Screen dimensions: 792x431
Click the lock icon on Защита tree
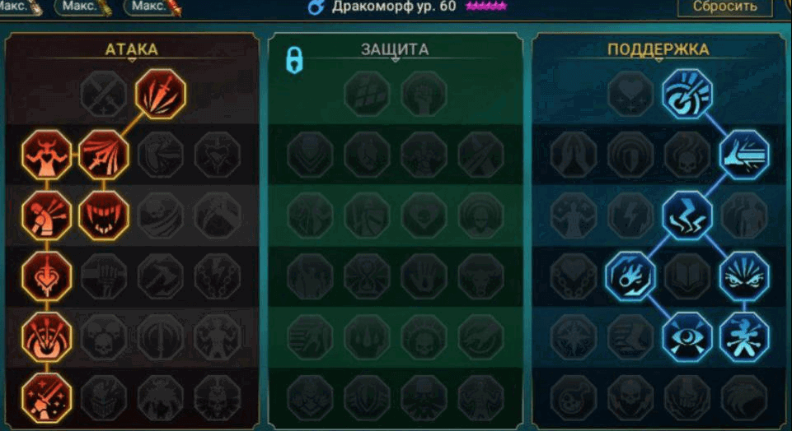294,60
